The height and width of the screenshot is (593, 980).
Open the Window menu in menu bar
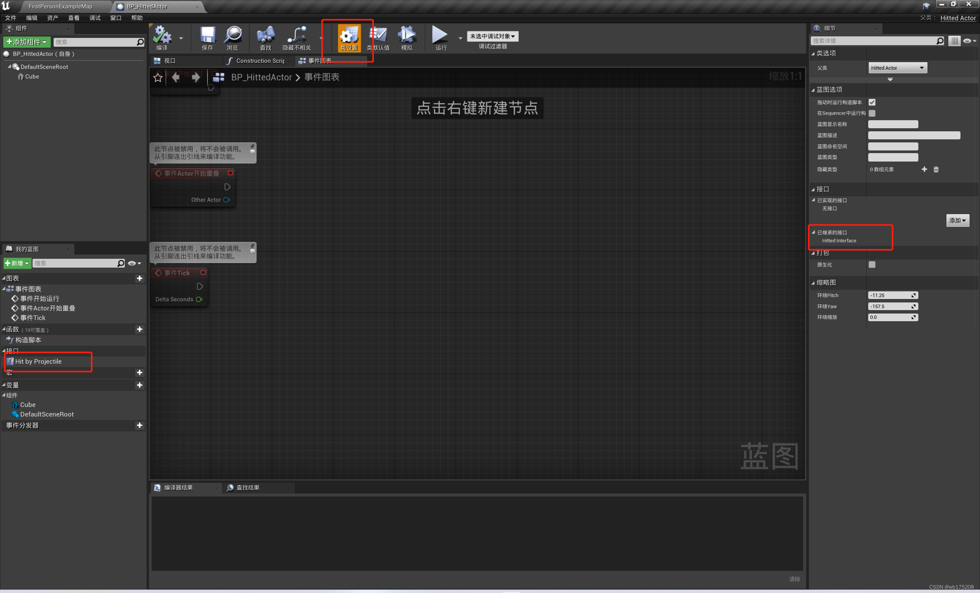click(115, 18)
